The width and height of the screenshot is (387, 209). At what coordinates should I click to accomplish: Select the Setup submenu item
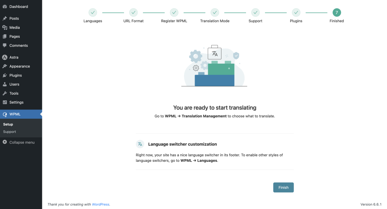pyautogui.click(x=8, y=124)
